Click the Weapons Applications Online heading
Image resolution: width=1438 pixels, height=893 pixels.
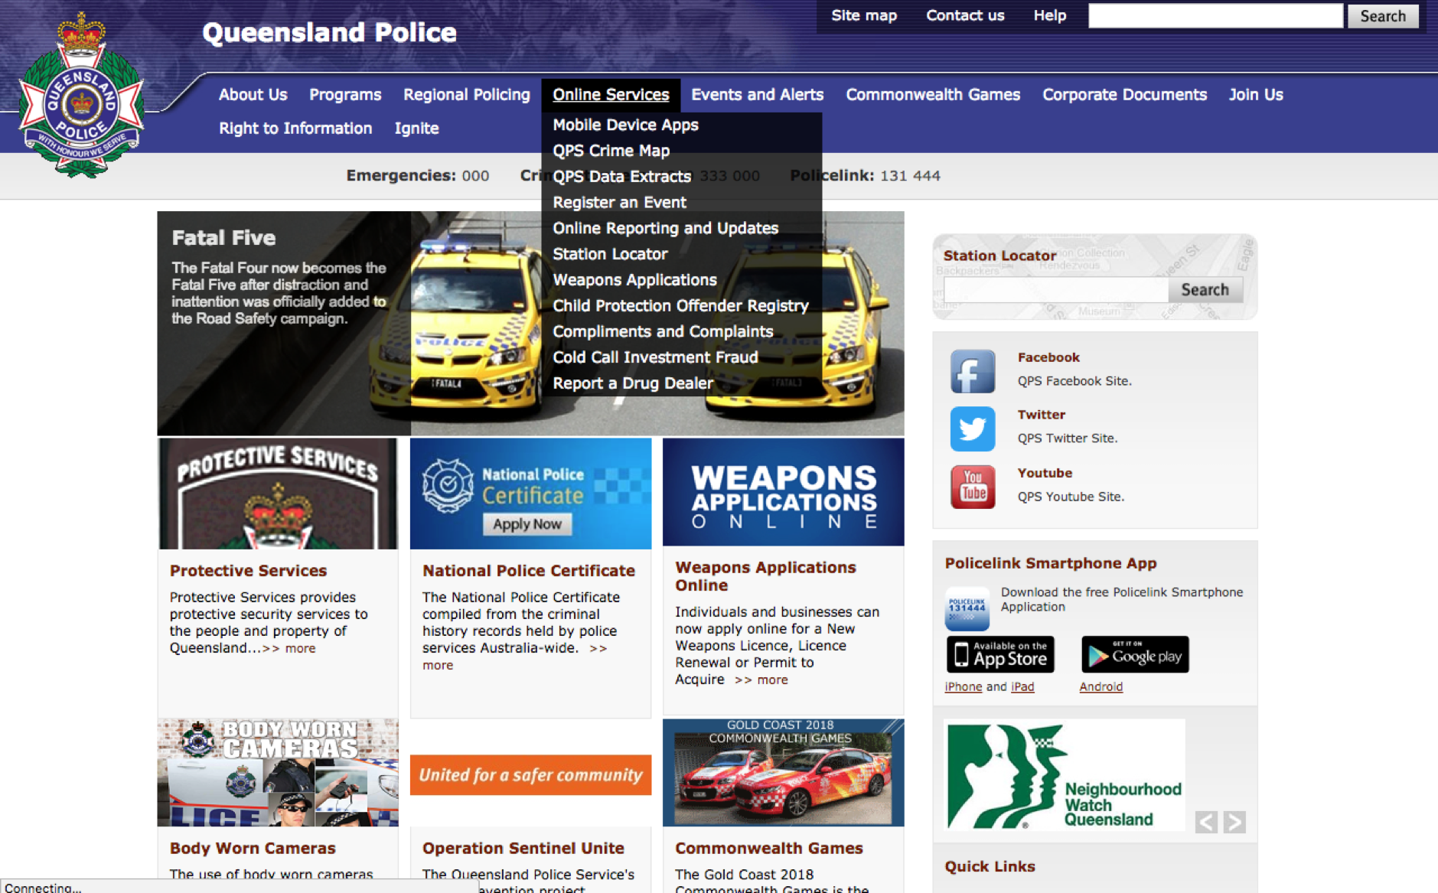765,576
